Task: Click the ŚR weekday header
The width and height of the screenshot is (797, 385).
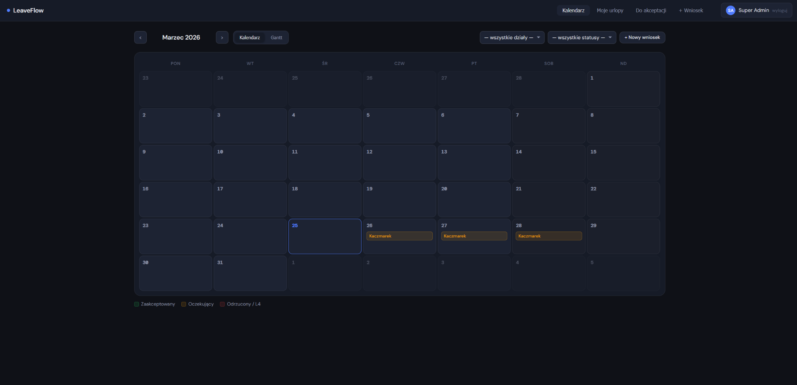Action: 325,63
